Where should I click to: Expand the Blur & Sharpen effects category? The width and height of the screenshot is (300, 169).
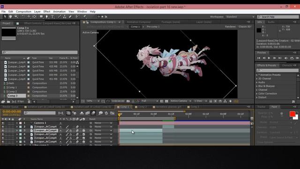pyautogui.click(x=257, y=86)
